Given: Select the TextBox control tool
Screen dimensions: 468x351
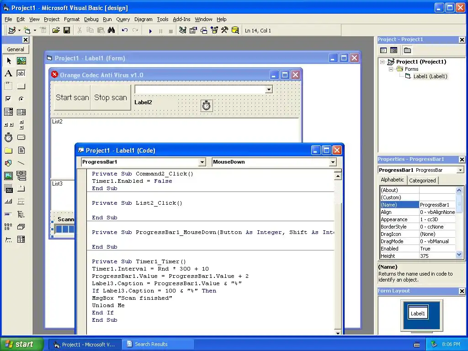Looking at the screenshot, I should tap(21, 74).
